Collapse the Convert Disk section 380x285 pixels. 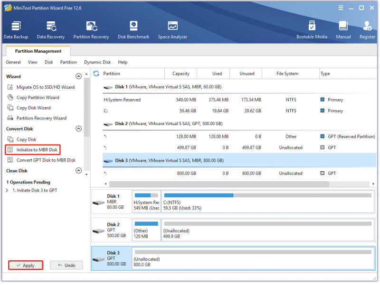tap(78, 129)
